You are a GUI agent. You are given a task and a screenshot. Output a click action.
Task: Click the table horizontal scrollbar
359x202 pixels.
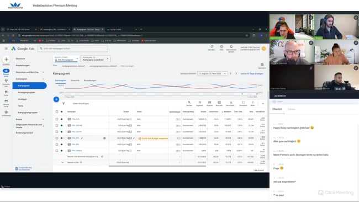point(157,166)
